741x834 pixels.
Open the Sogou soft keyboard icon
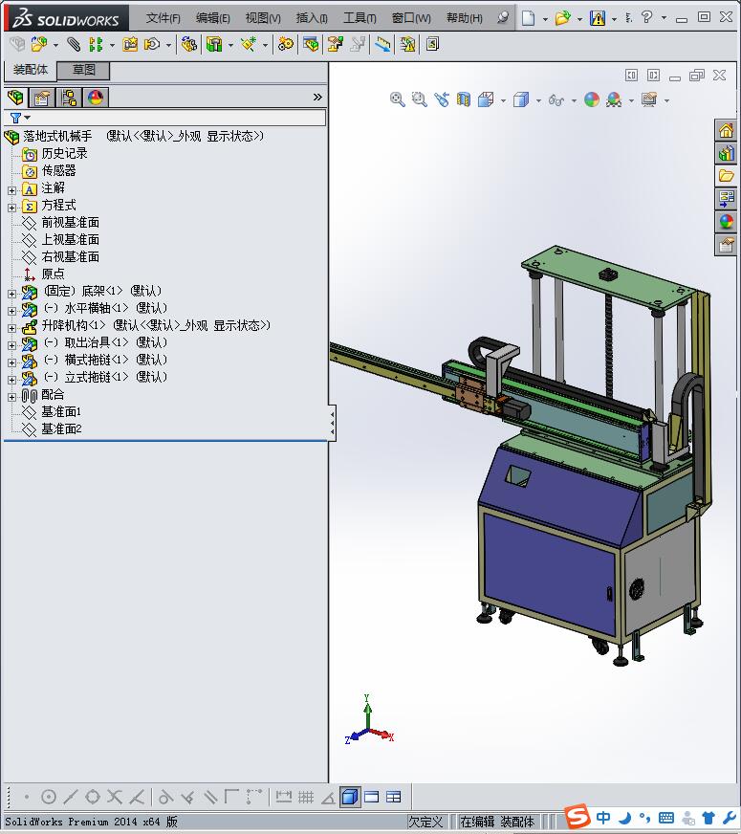(x=666, y=818)
